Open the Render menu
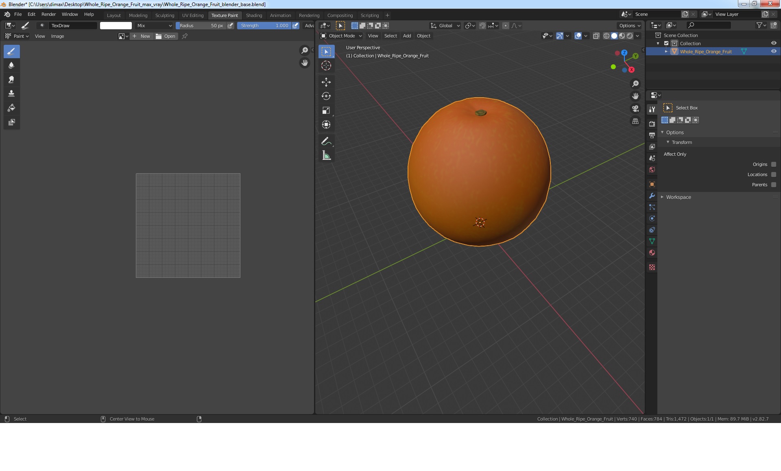 [x=48, y=14]
